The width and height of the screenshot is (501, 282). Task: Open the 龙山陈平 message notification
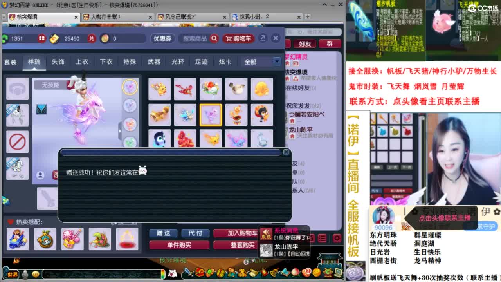[285, 250]
